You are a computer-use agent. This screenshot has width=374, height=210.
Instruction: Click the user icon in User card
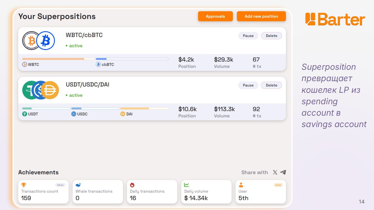pyautogui.click(x=241, y=185)
